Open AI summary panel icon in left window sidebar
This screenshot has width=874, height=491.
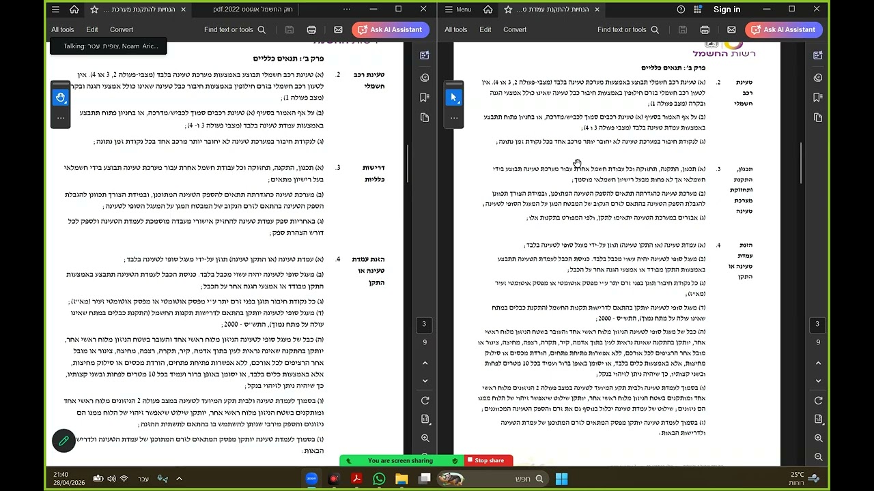coord(425,55)
